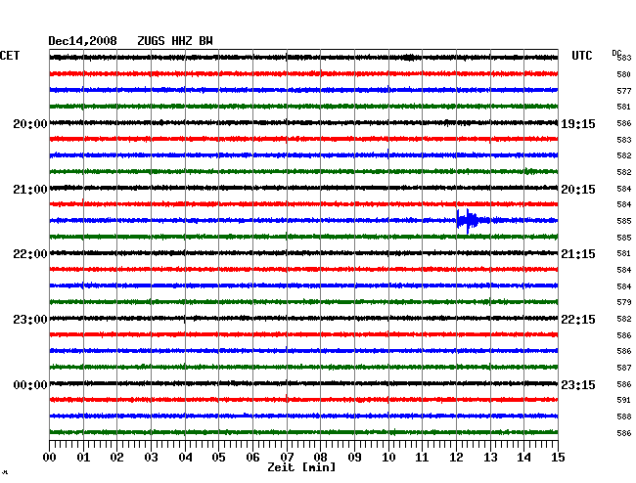
Task: Pick the 03 minute axis tick label
Action: [151, 457]
